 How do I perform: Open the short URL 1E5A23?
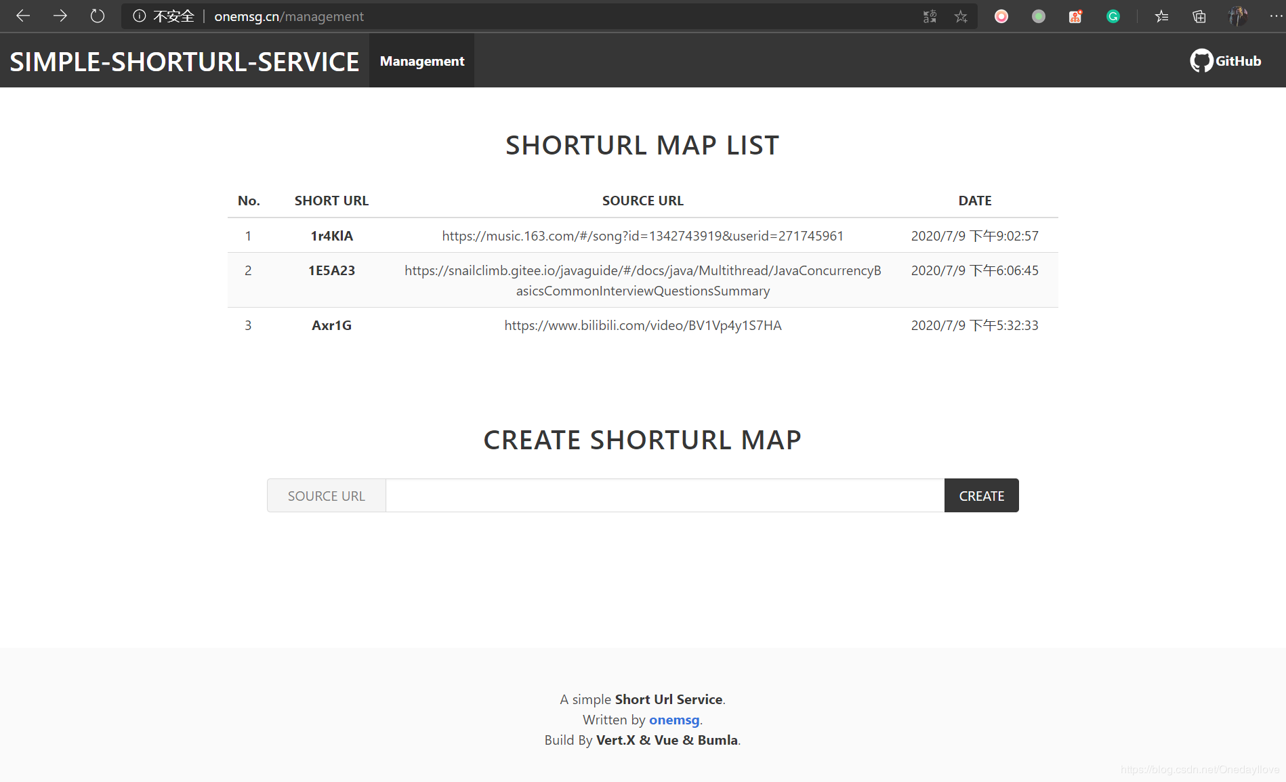click(x=332, y=270)
